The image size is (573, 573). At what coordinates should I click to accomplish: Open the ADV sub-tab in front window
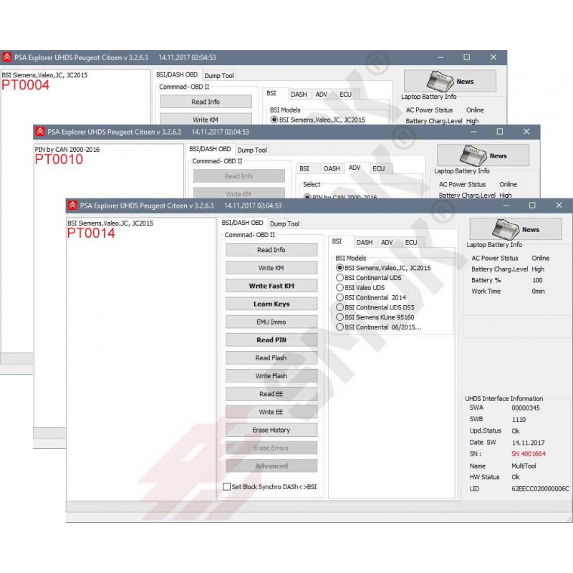click(387, 242)
